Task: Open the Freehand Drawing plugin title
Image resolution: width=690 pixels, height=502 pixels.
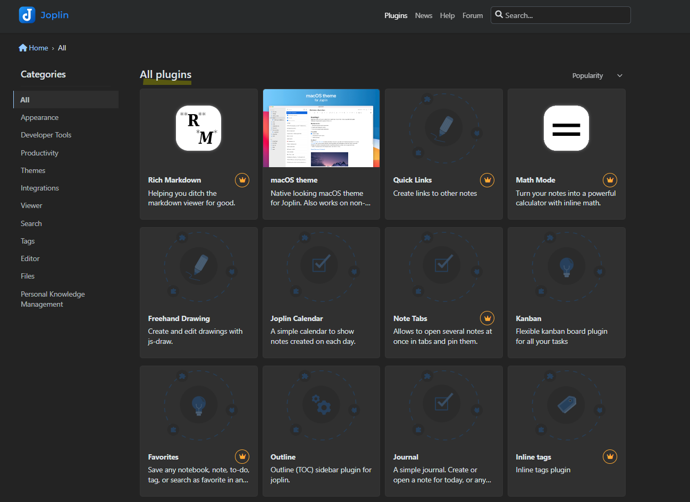Action: point(179,318)
